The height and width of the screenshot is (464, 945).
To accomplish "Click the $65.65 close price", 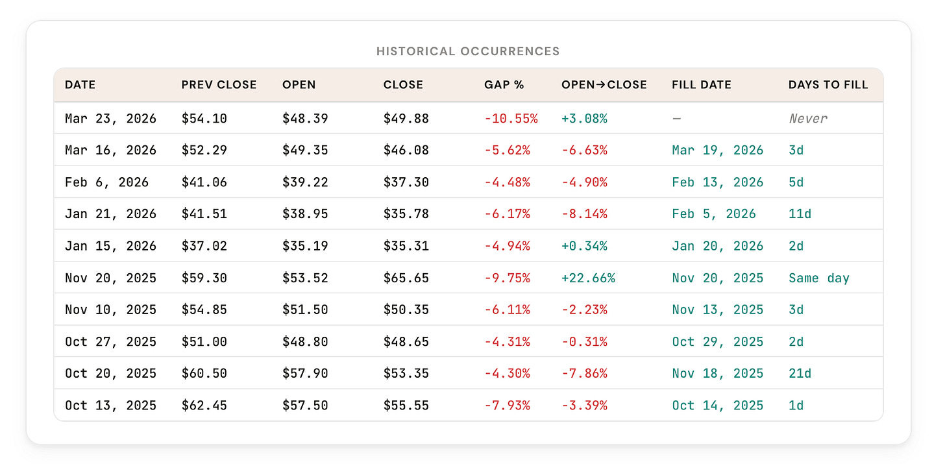I will tap(406, 278).
